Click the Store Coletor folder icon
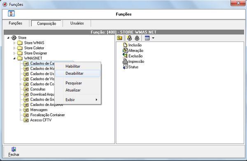The height and width of the screenshot is (161, 247). coord(20,48)
